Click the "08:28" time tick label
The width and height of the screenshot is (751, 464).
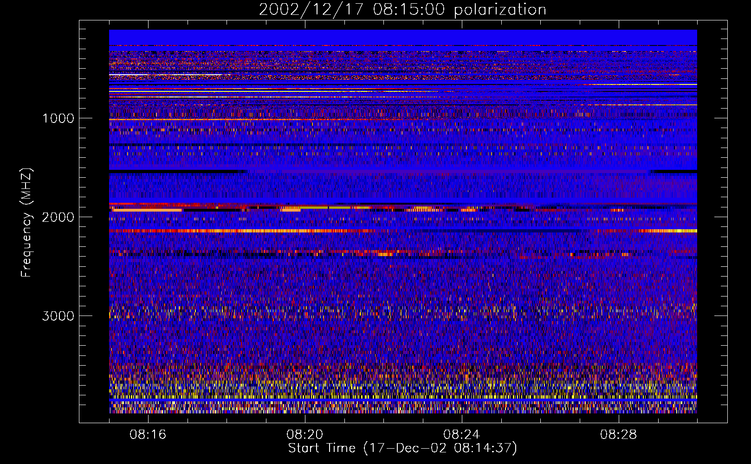619,435
